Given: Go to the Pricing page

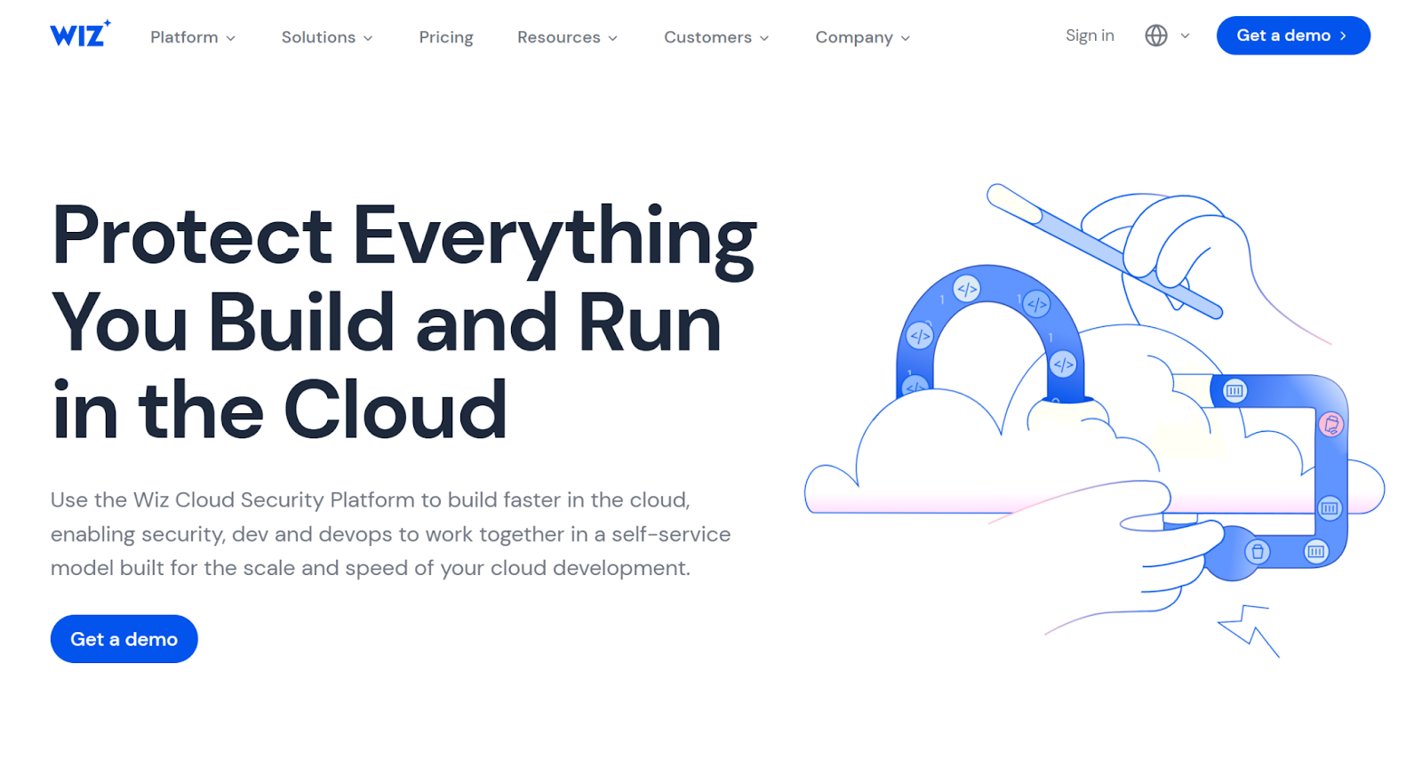Looking at the screenshot, I should pyautogui.click(x=446, y=37).
